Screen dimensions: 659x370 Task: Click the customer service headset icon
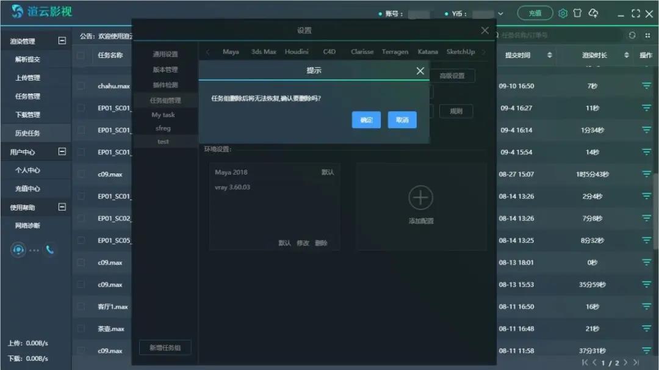[x=18, y=250]
